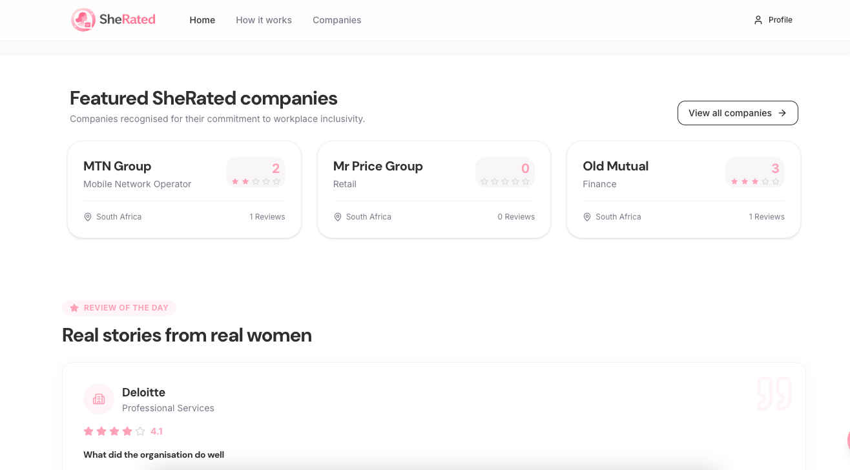Click 'South Africa' on the Mr Price Group card
Viewport: 850px width, 470px height.
(x=369, y=217)
